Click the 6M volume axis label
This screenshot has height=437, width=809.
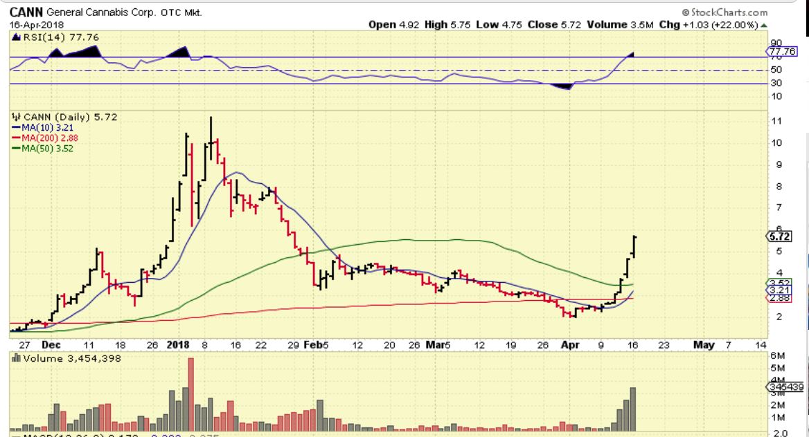[778, 355]
